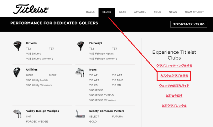Open VG3 Drivers link
The image size is (213, 127).
pos(34,54)
